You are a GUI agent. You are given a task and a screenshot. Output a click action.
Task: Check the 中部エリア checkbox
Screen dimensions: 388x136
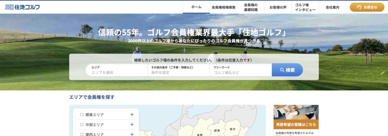coord(82,124)
